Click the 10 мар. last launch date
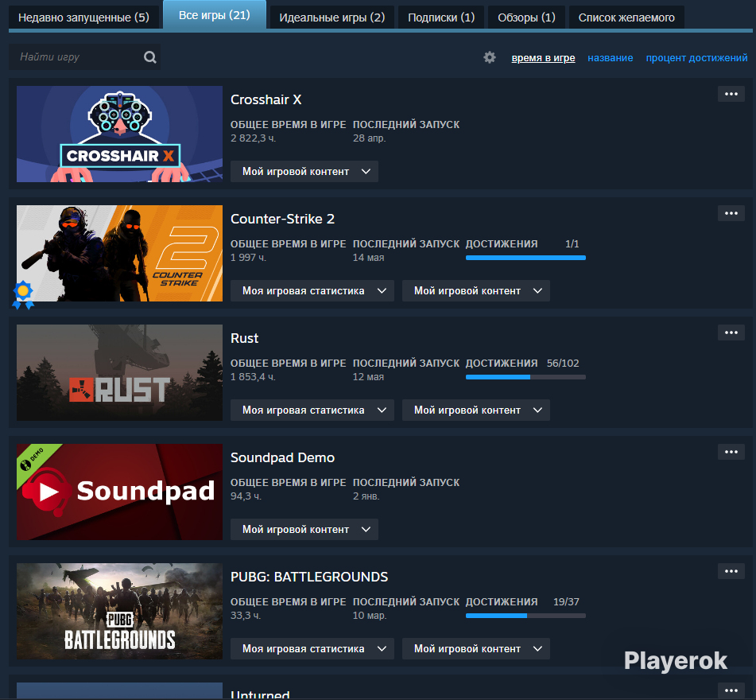The width and height of the screenshot is (756, 700). (370, 616)
